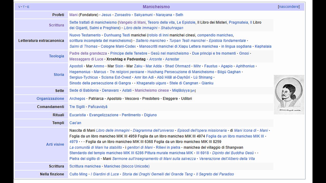326x183 pixels.
Task: Open the Sede di Babilonia link
Action: pyautogui.click(x=84, y=90)
